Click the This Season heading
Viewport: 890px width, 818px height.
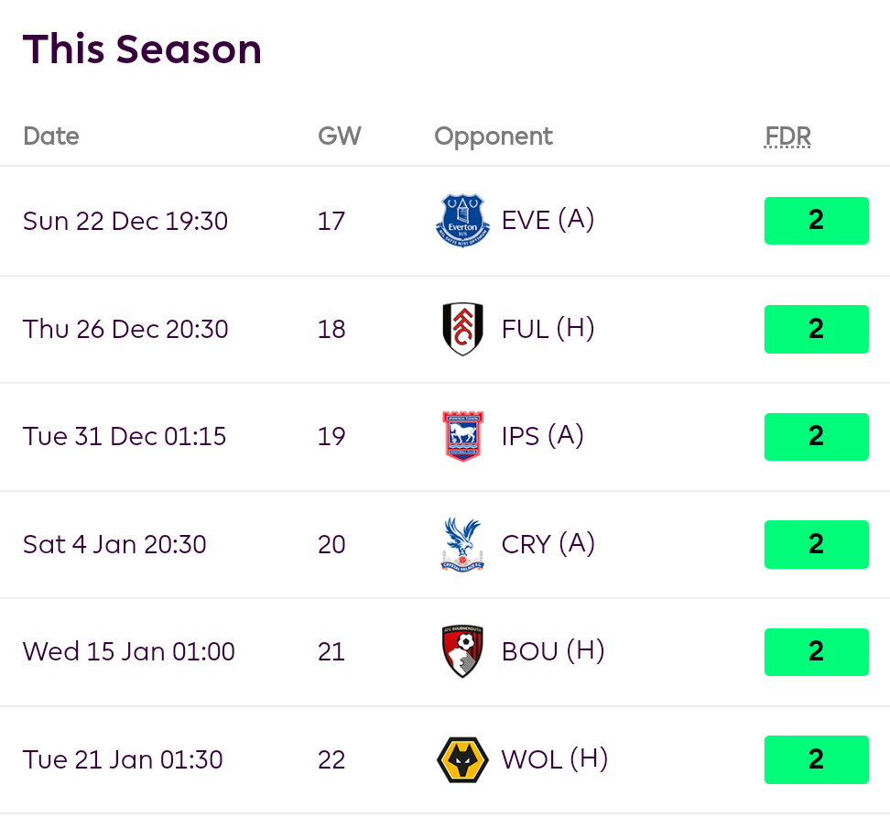click(x=142, y=49)
